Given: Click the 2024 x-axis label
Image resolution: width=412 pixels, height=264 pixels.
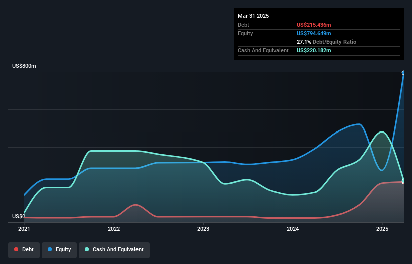Looking at the screenshot, I should point(293,229).
